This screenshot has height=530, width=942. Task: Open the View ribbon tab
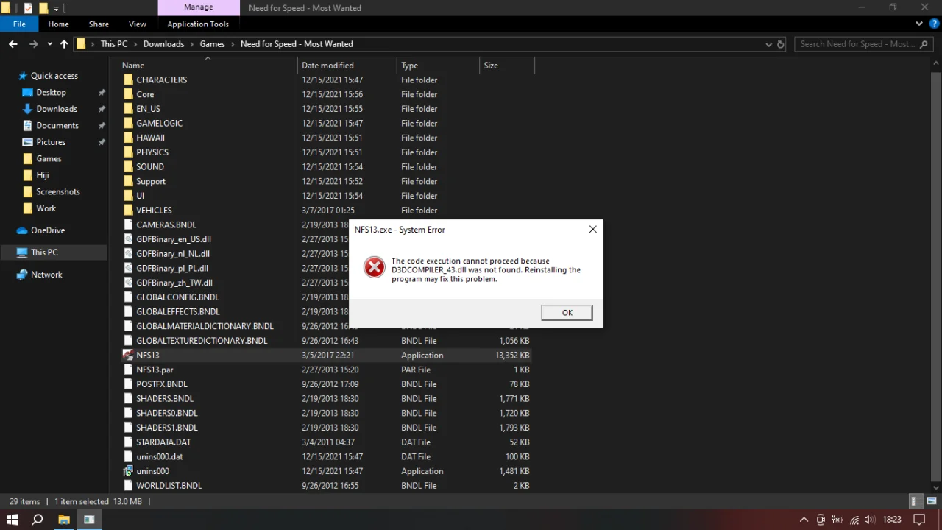[138, 24]
